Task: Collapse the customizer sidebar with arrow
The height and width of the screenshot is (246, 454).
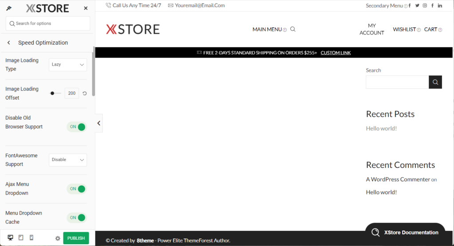Action: tap(99, 123)
